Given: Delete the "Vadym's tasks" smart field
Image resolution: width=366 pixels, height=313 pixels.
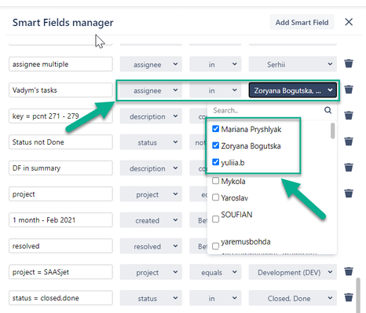Looking at the screenshot, I should (349, 90).
